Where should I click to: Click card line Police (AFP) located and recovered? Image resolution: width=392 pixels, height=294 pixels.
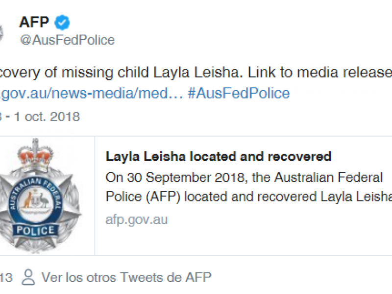pos(249,197)
